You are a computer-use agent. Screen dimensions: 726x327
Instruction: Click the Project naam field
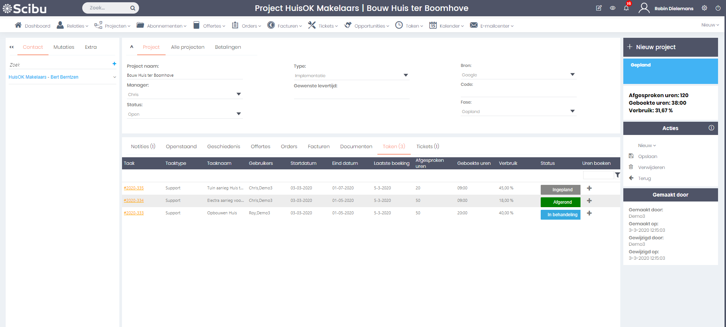coord(185,75)
